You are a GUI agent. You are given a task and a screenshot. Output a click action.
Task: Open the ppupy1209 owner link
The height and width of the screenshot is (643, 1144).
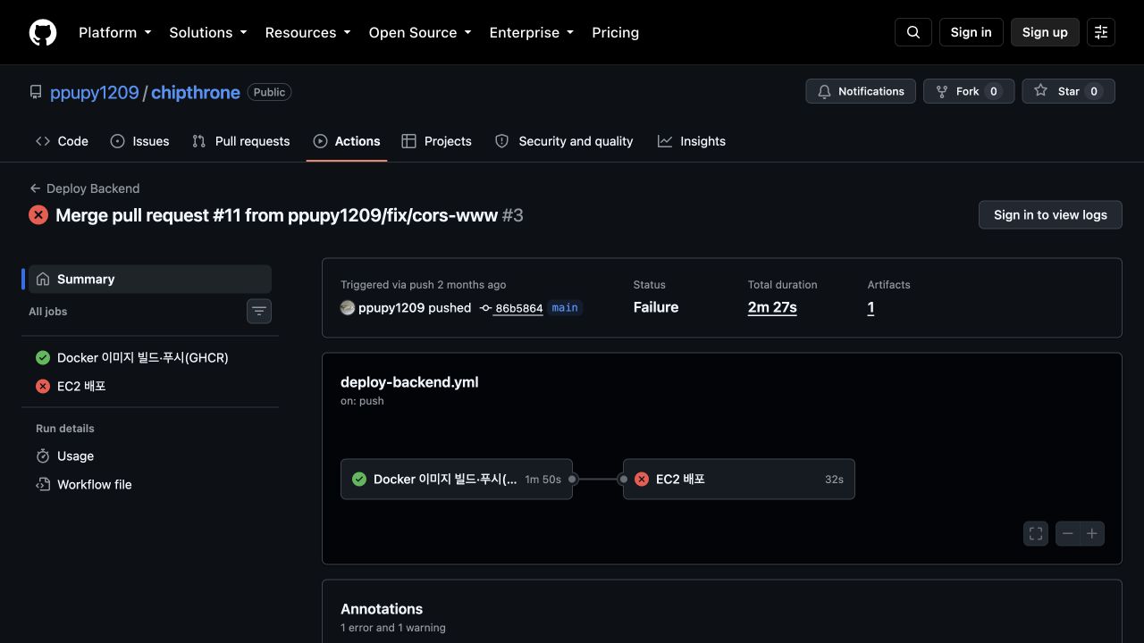click(x=95, y=92)
